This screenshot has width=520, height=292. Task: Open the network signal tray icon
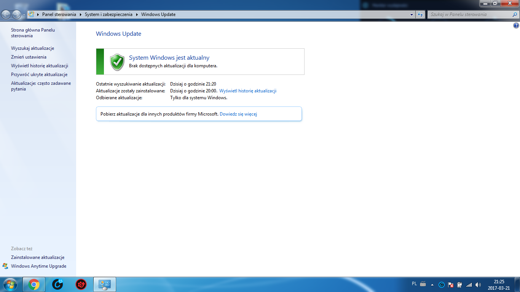(469, 285)
